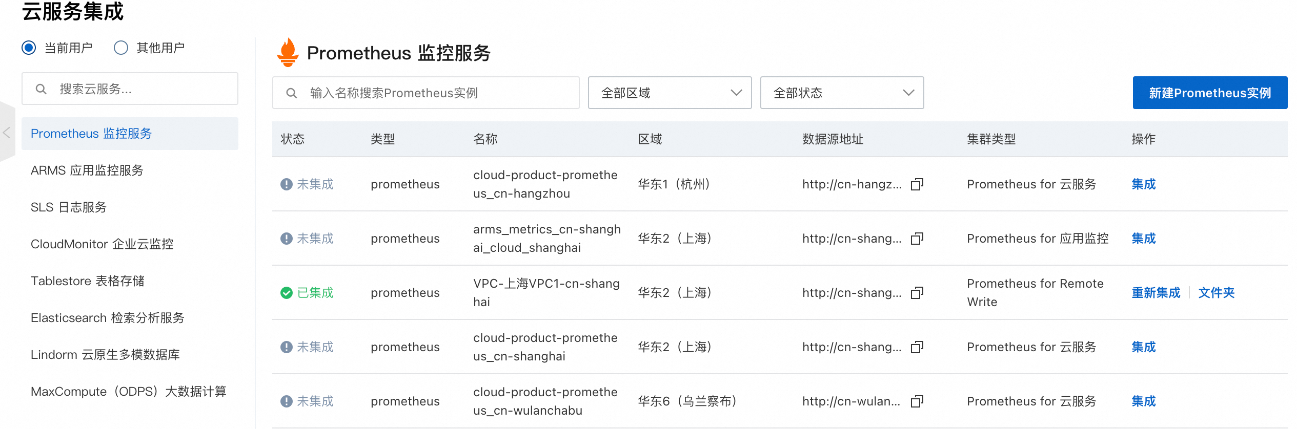Screen dimensions: 1297x429
Task: Select the 其他用户 radio button
Action: [121, 48]
